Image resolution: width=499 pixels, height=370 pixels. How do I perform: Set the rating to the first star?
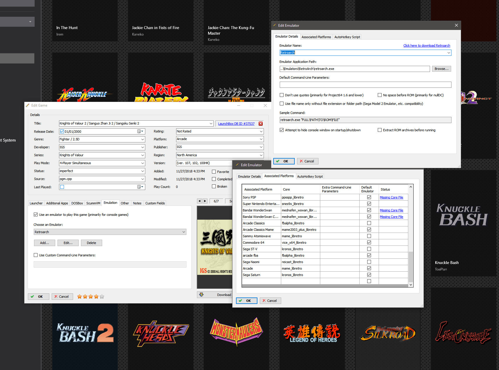coord(80,297)
